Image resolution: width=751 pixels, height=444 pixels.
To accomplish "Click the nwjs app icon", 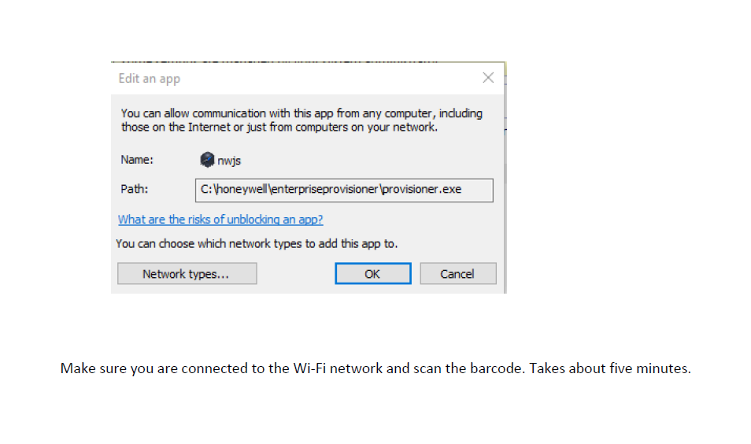I will (207, 160).
